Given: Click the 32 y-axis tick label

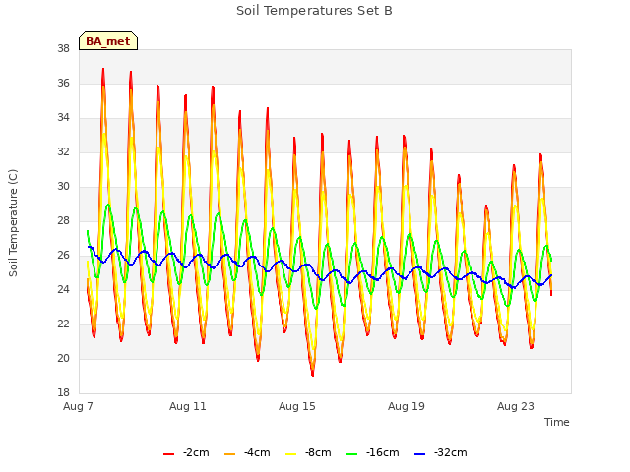Looking at the screenshot, I should coord(63,152).
